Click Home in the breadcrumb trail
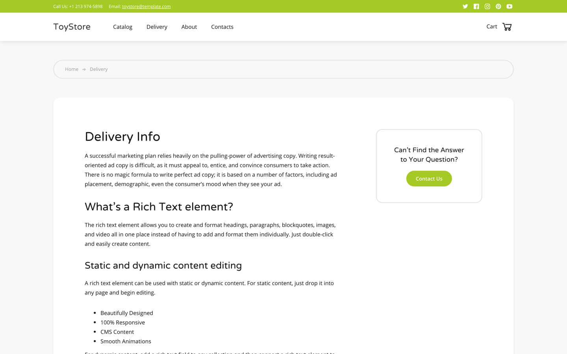The height and width of the screenshot is (354, 567). tap(71, 69)
